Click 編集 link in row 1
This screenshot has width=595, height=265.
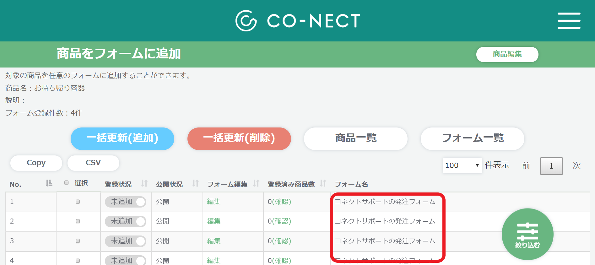(214, 202)
